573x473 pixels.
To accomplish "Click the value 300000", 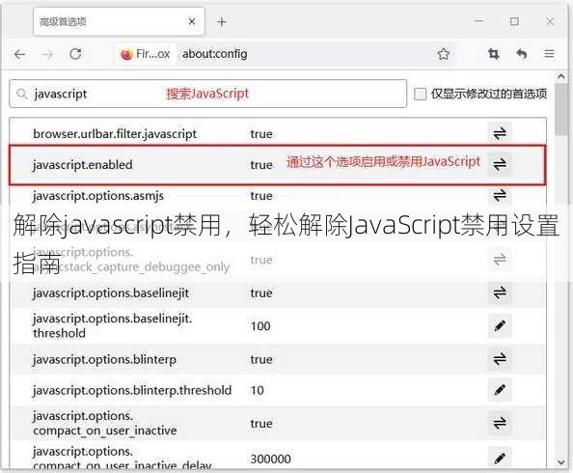I will tap(270, 459).
